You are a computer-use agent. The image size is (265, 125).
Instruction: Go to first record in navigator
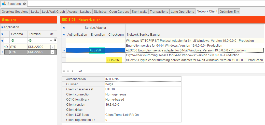[x=64, y=71]
